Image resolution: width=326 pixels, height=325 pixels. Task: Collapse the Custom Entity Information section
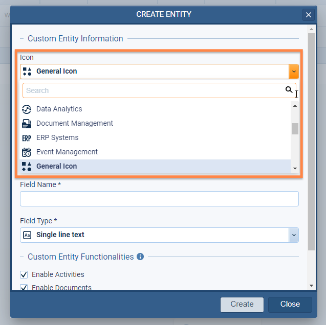pos(23,39)
